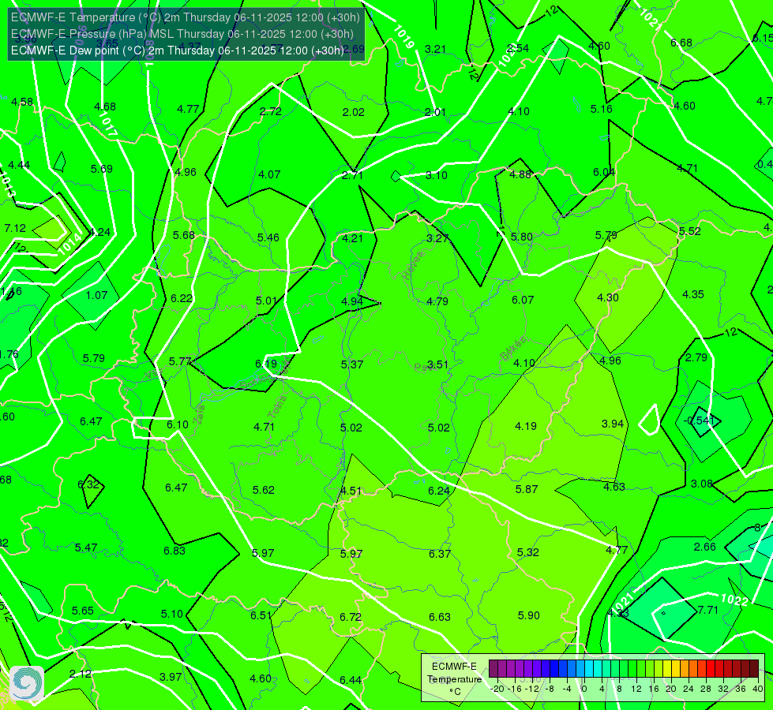This screenshot has height=710, width=773.
Task: Click the 7.71 value on the map
Action: tap(708, 610)
